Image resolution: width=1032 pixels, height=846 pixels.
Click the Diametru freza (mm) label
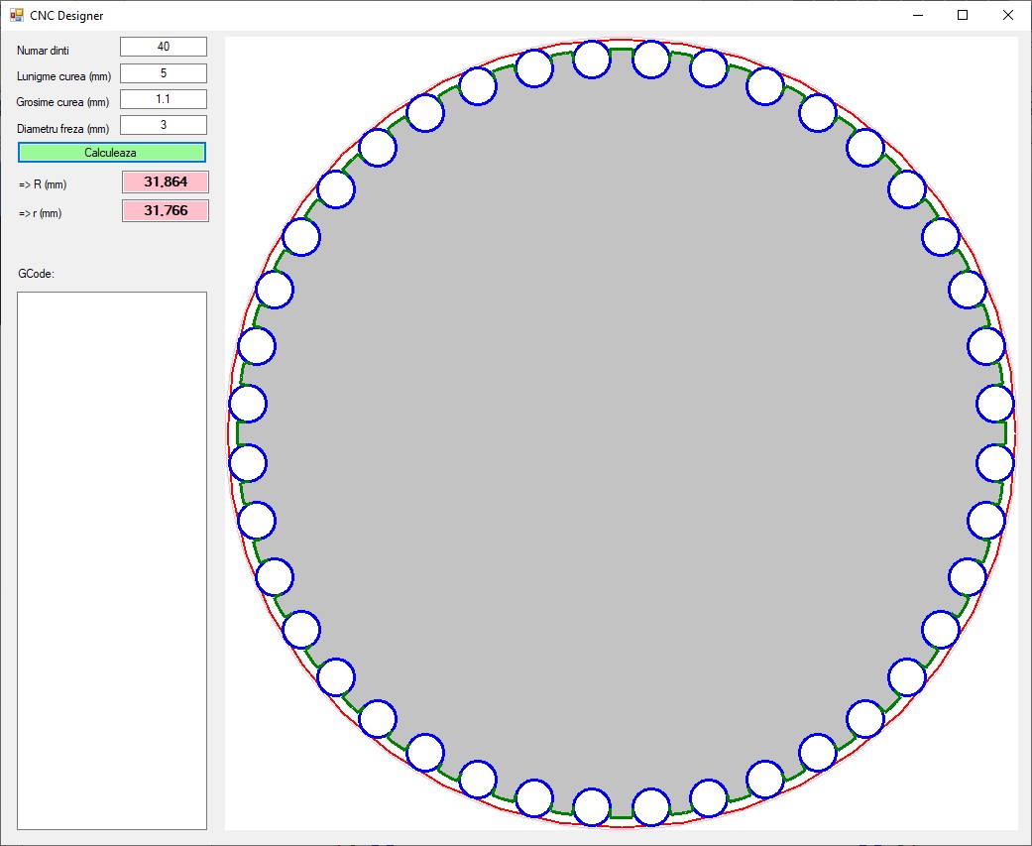point(63,128)
